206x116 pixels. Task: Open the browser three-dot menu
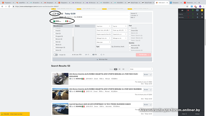click(204, 6)
